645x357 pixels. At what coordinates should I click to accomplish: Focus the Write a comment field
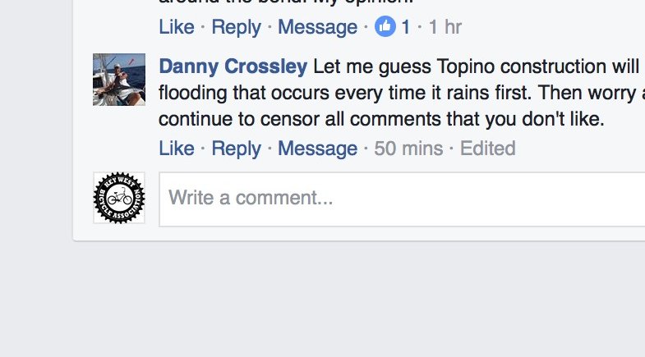(402, 199)
